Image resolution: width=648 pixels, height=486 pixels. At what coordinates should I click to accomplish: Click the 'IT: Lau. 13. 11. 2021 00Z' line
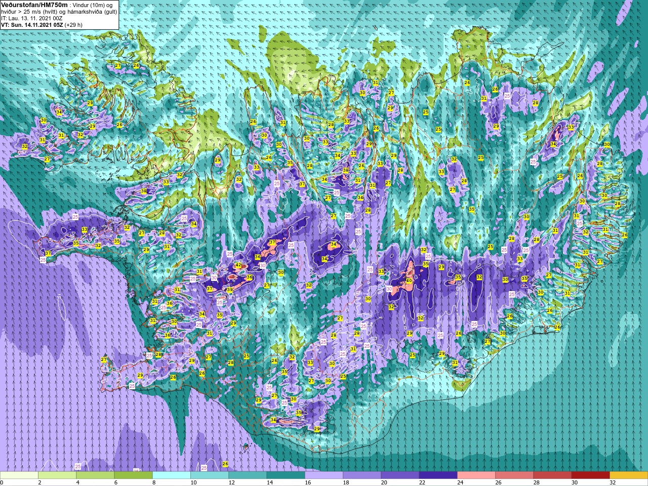pyautogui.click(x=32, y=18)
